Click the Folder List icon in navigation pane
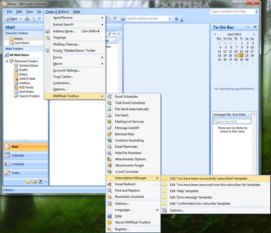Image resolution: width=271 pixels, height=233 pixels. [x=34, y=182]
